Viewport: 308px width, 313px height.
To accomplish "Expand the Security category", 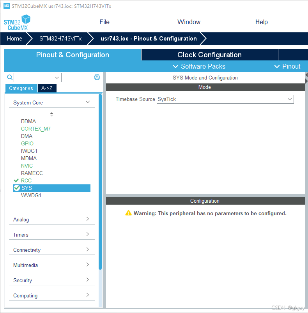I will click(x=52, y=280).
